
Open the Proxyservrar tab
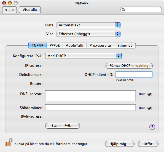pos(100,45)
